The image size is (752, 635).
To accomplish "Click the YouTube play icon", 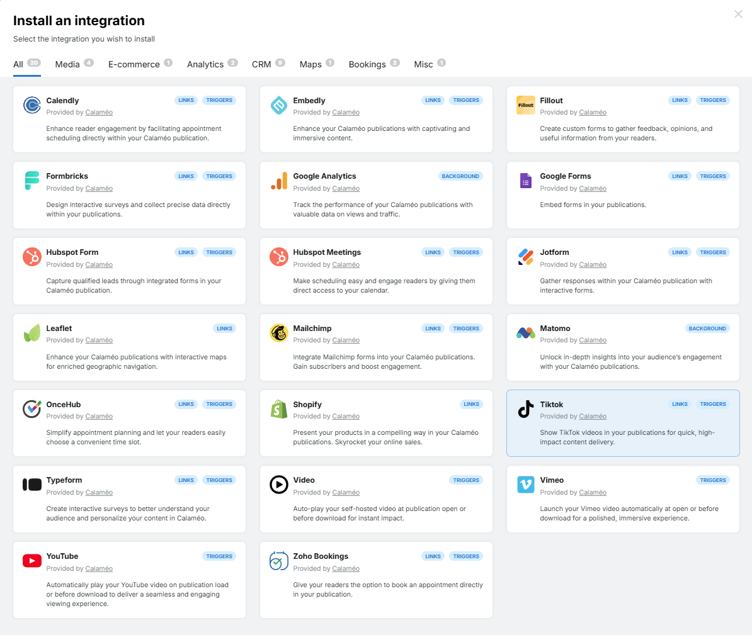I will 31,561.
